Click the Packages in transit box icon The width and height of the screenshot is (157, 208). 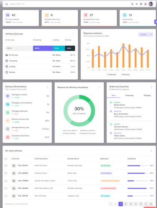coord(7,96)
